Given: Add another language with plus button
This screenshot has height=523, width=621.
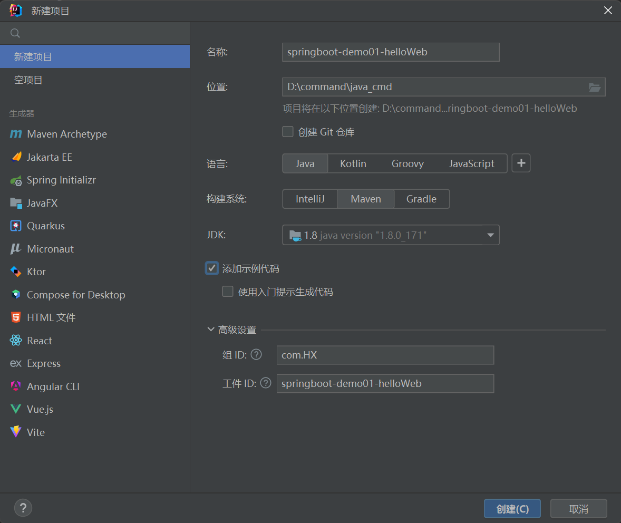Looking at the screenshot, I should point(521,163).
